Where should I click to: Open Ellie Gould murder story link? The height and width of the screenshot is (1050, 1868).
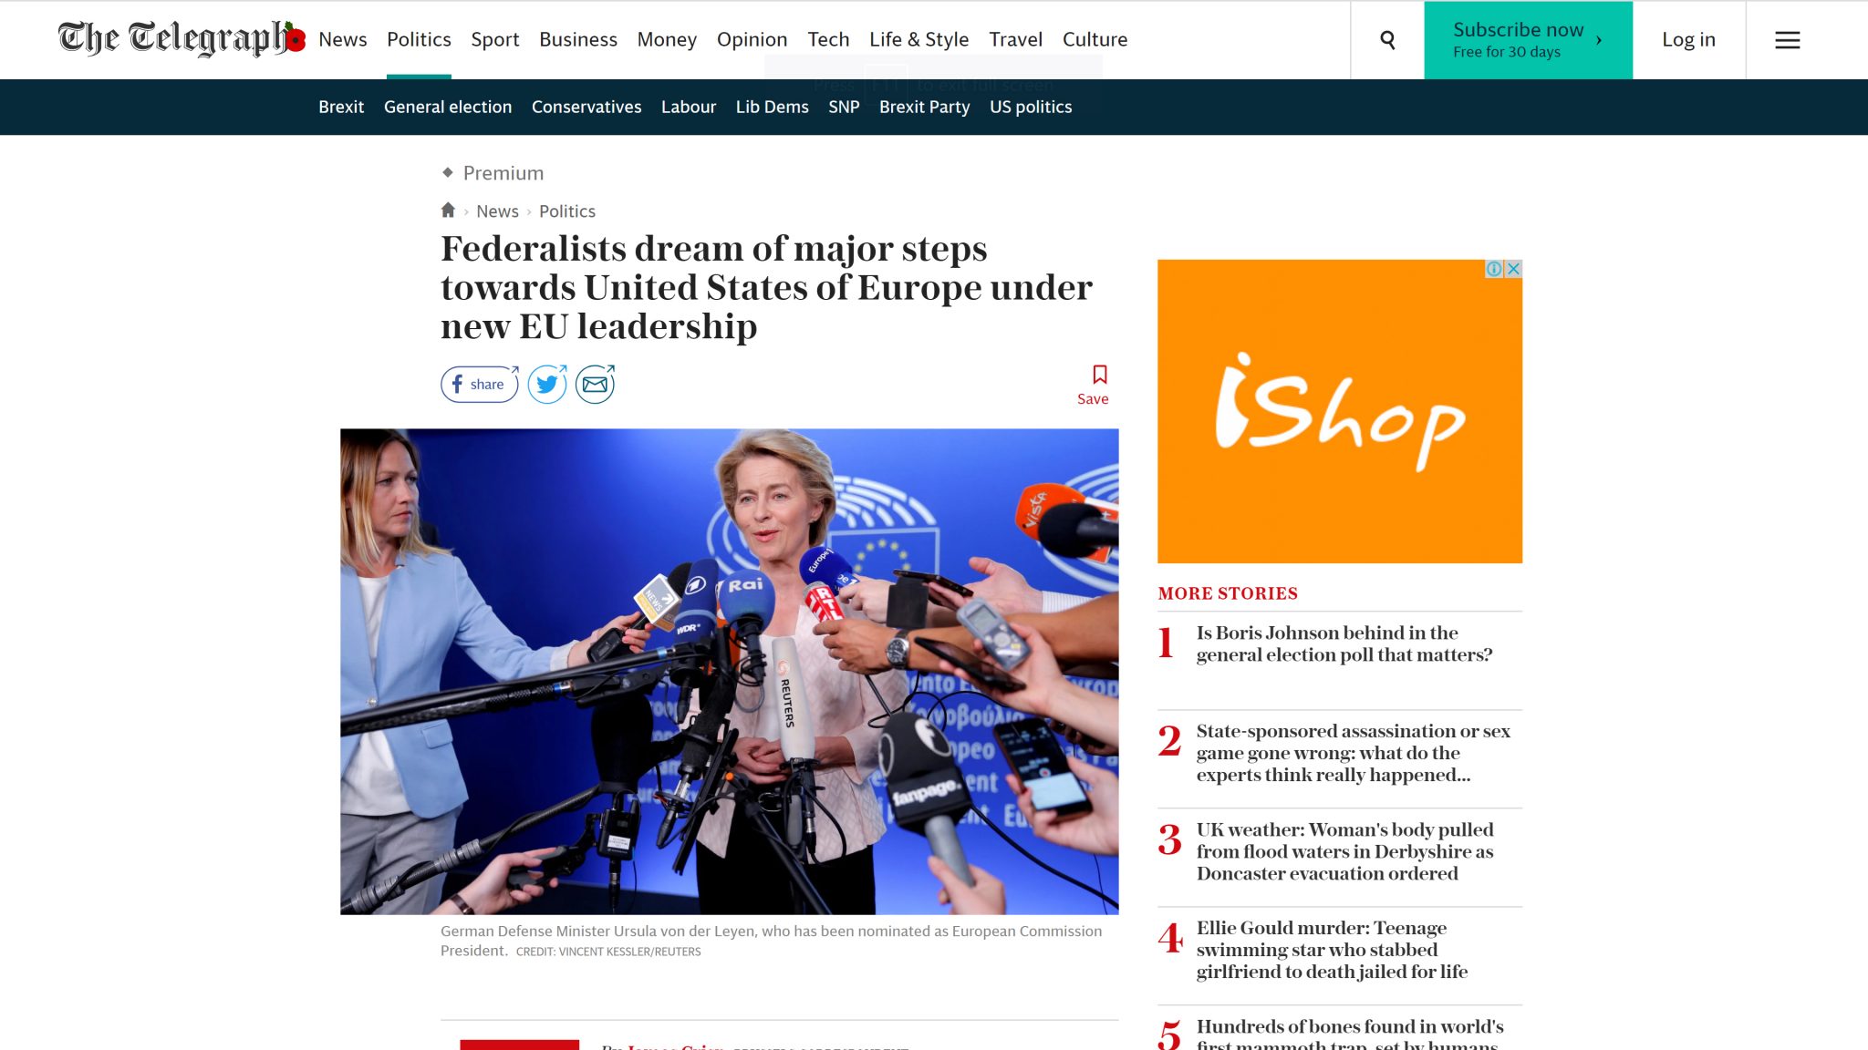click(1332, 950)
